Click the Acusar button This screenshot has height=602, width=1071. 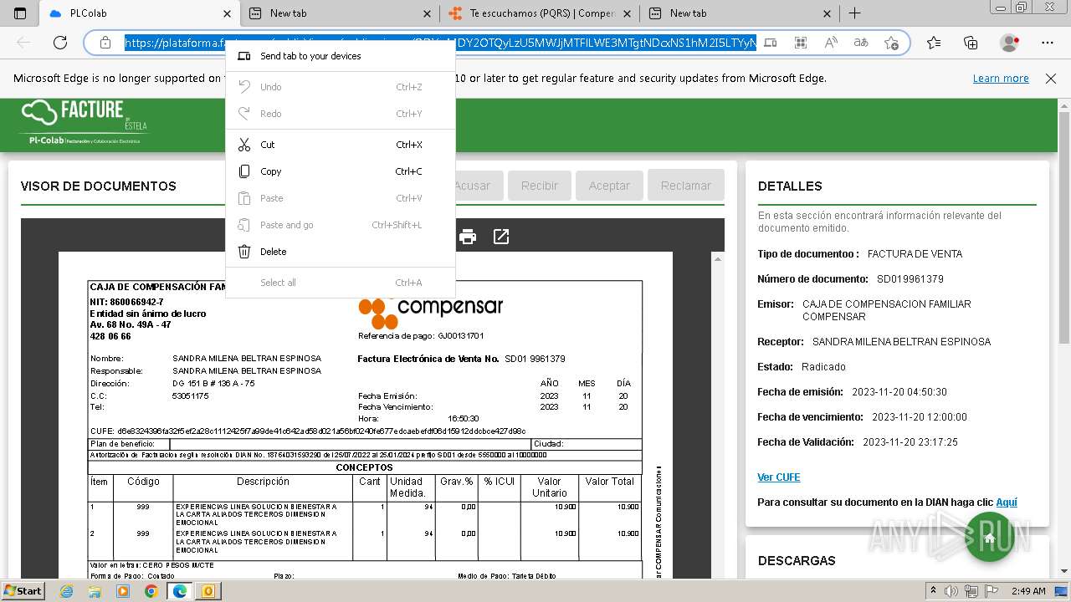pos(479,186)
